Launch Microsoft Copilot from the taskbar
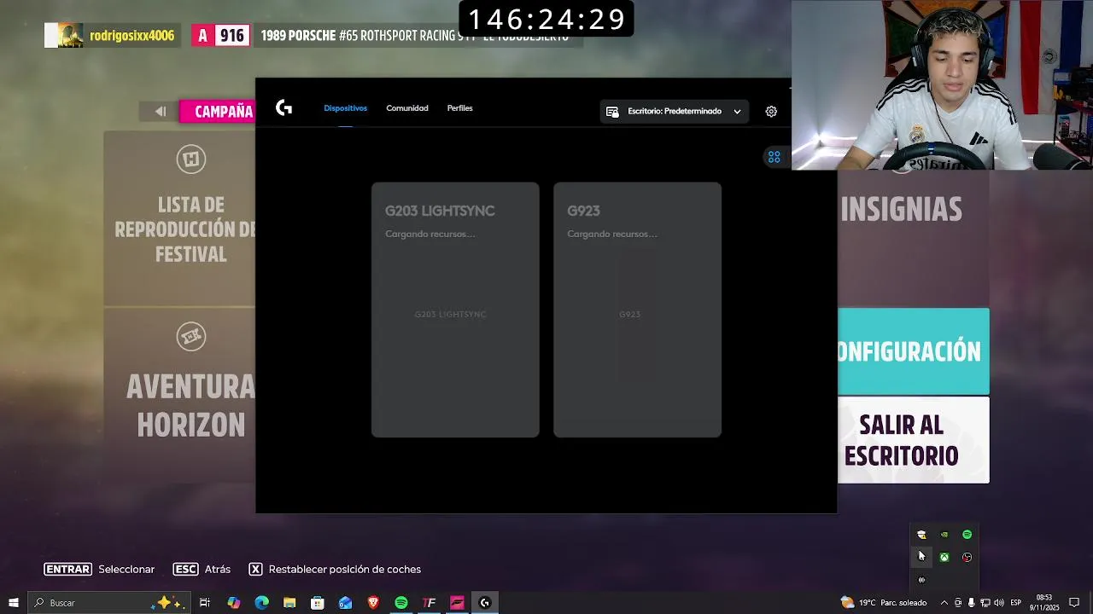 coord(233,603)
